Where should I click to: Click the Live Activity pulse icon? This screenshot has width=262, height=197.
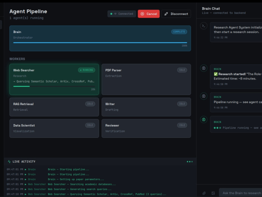[x=9, y=162]
